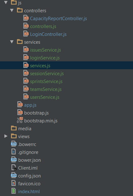Collapse the controllers folder
Image resolution: width=133 pixels, height=196 pixels.
[12, 10]
